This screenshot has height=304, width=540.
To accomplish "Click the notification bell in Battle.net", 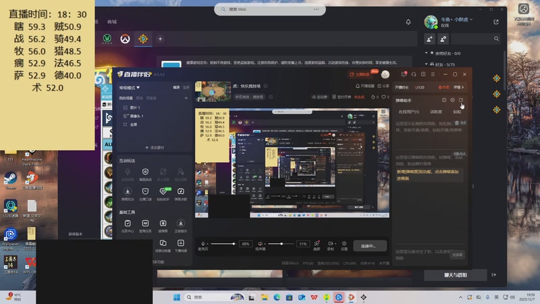I will pos(408,22).
